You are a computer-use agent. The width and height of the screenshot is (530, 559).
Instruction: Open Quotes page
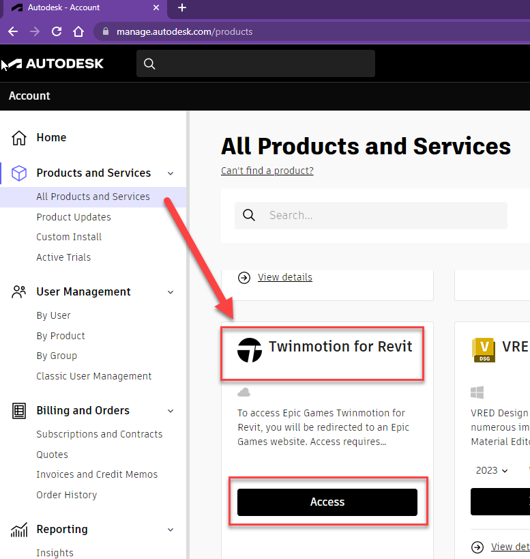(52, 455)
